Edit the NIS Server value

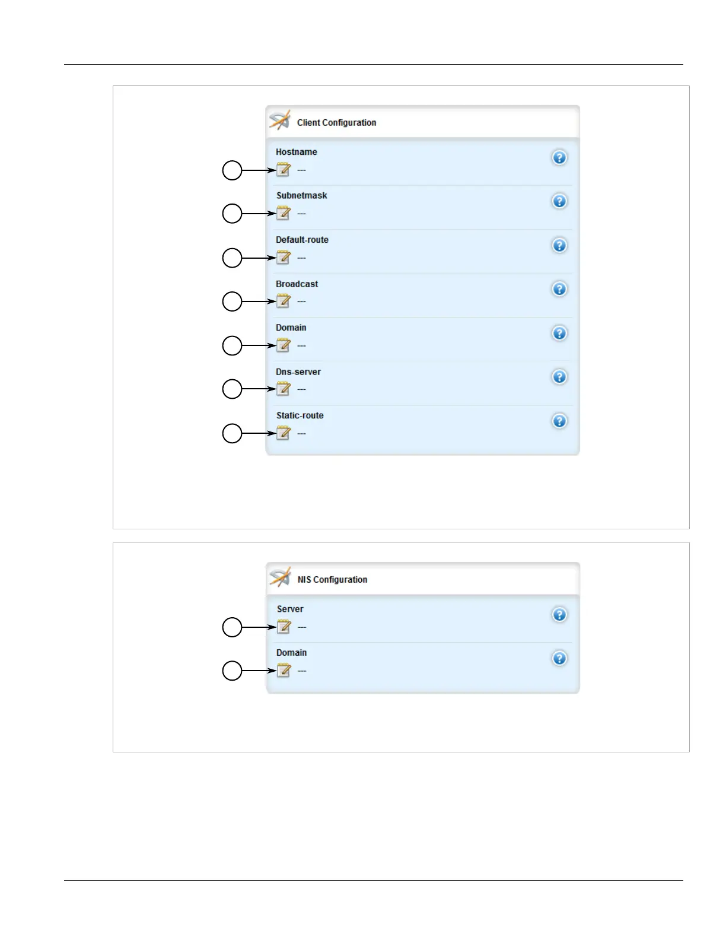284,627
